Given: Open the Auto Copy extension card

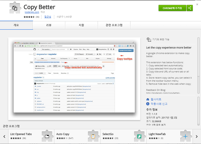Looking at the screenshot, I should pyautogui.click(x=78, y=136).
